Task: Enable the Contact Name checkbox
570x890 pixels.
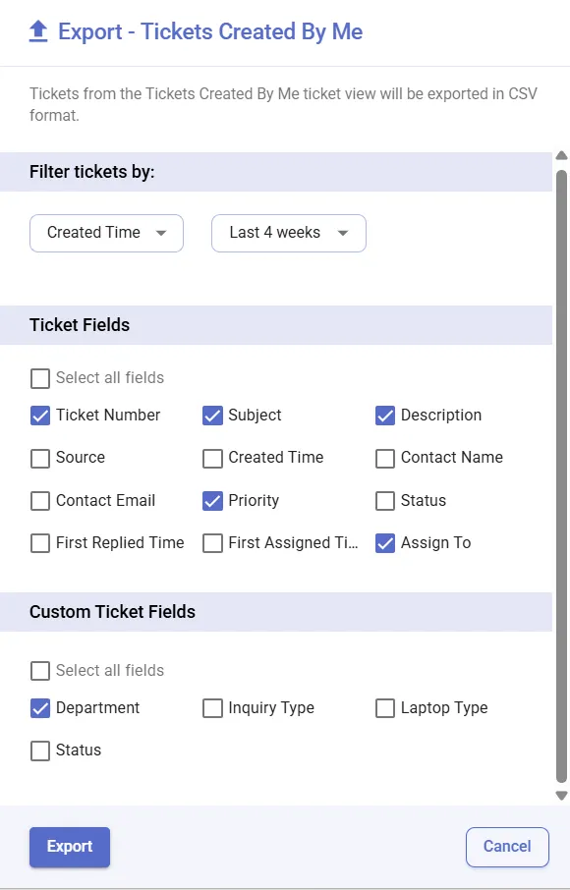Action: [384, 458]
